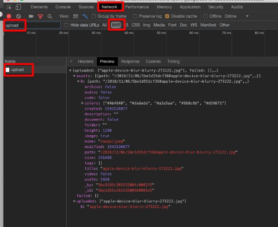Clear the network log
This screenshot has height=227, width=278.
click(19, 16)
